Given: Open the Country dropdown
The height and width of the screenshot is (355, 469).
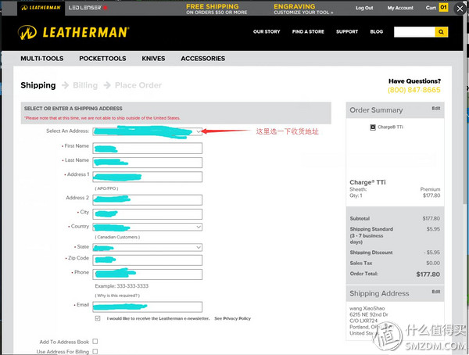Looking at the screenshot, I should pos(148,227).
